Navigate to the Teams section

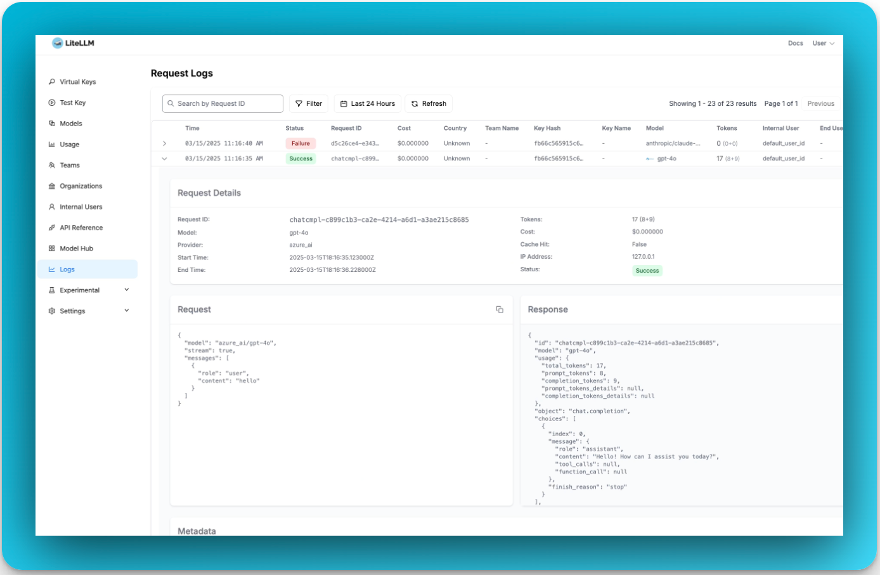coord(69,165)
